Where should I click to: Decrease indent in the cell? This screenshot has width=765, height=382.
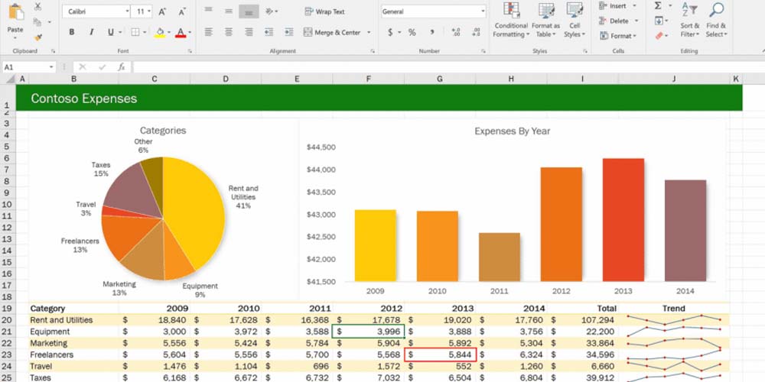269,32
